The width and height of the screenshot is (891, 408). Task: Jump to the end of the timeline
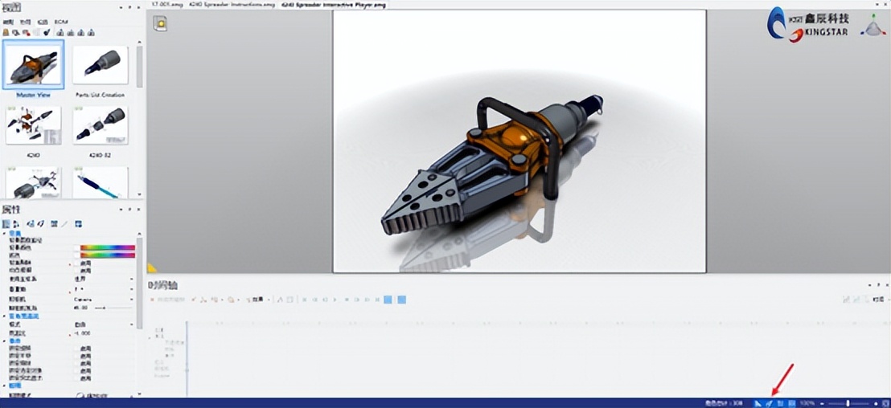[x=377, y=300]
